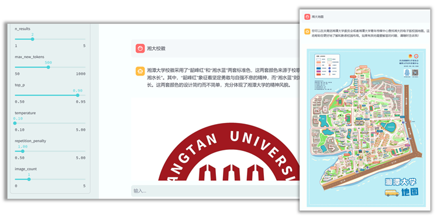Click the n_results slider handle
Viewport: 440px width, 216px height.
pyautogui.click(x=33, y=39)
